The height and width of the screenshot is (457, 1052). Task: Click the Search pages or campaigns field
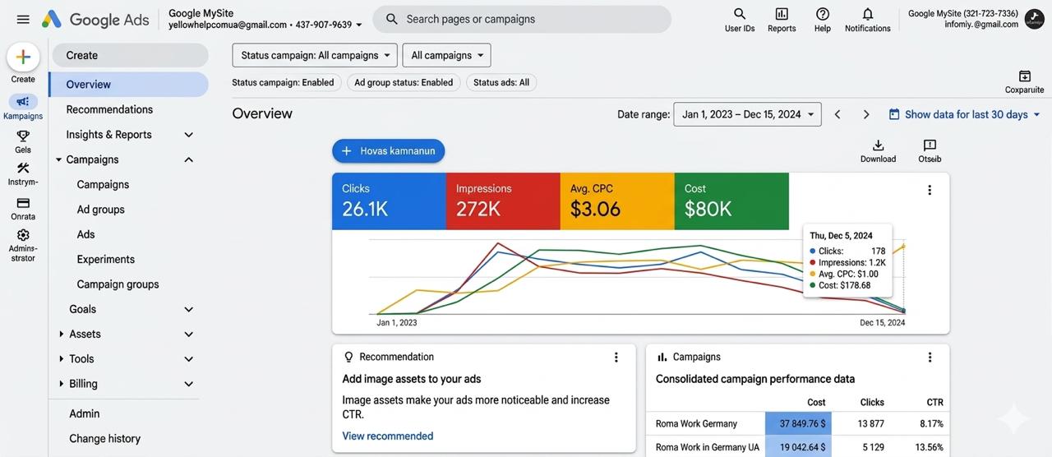pyautogui.click(x=522, y=19)
